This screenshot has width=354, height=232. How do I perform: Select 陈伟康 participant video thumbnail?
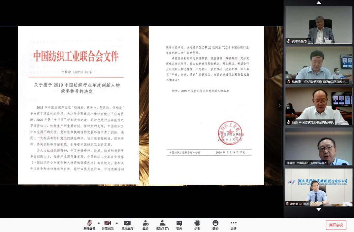point(319,65)
